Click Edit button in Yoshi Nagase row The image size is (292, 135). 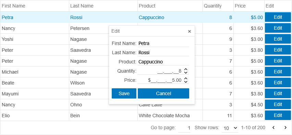pyautogui.click(x=278, y=39)
